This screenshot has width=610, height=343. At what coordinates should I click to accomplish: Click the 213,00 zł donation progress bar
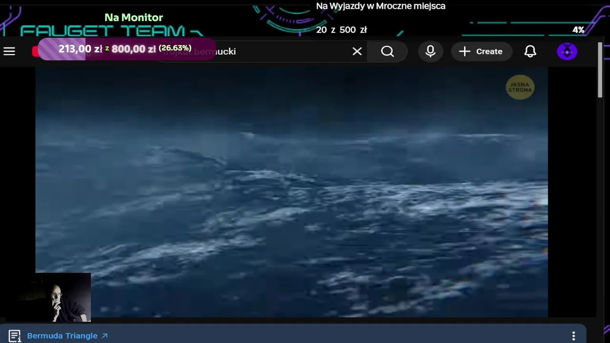point(127,49)
